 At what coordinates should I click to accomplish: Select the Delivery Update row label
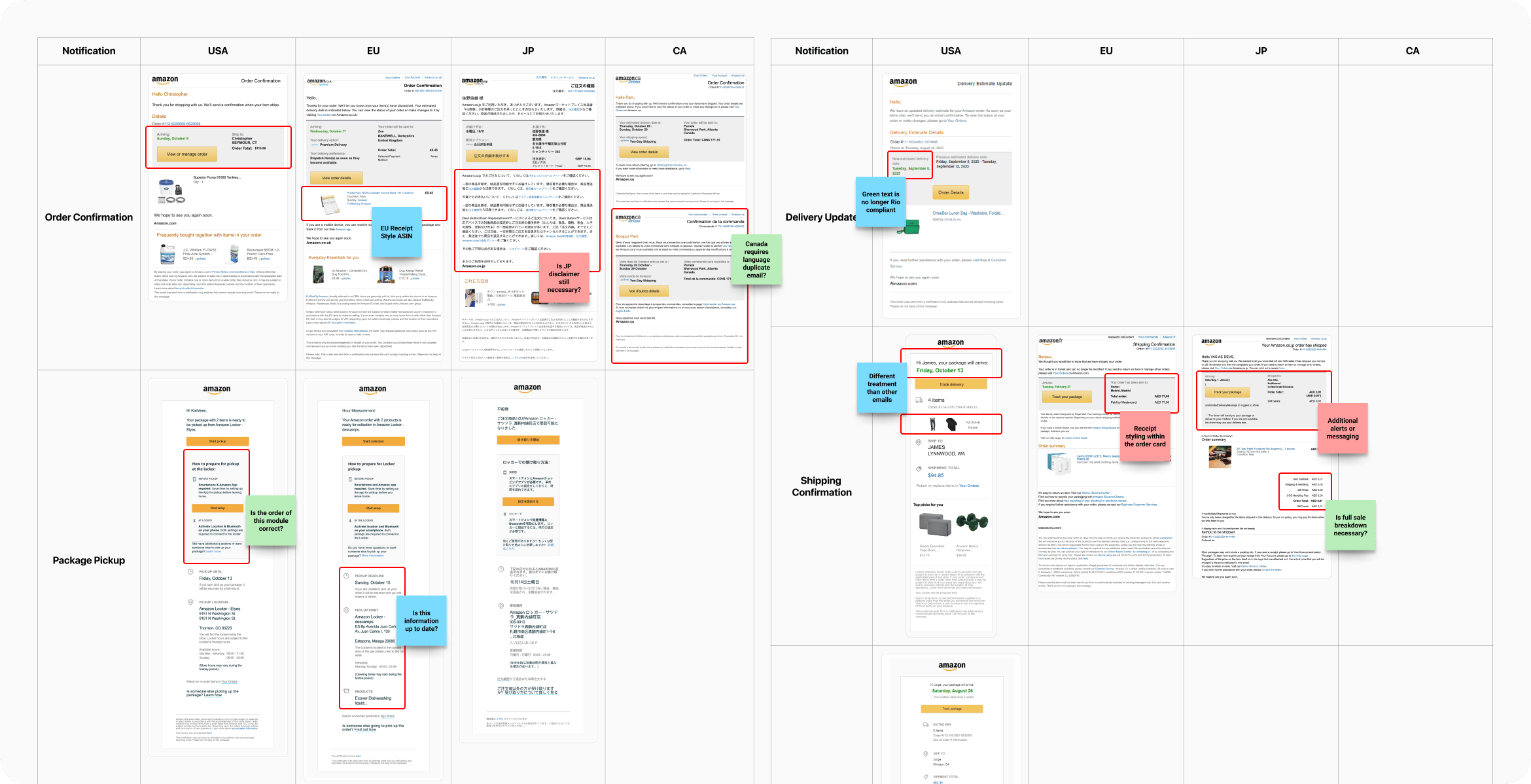(x=822, y=217)
